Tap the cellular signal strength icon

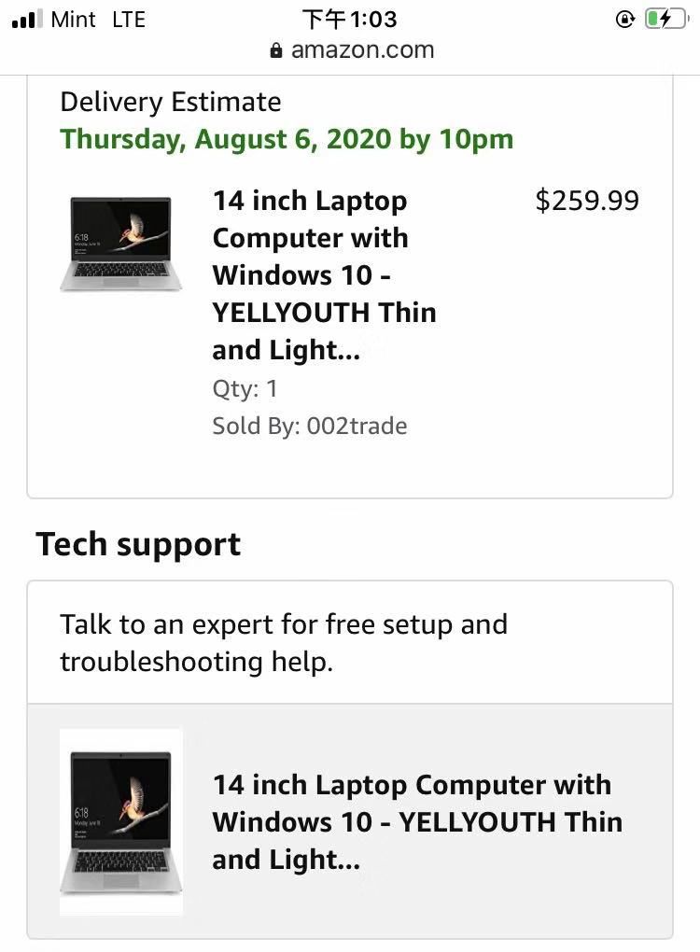coord(27,19)
